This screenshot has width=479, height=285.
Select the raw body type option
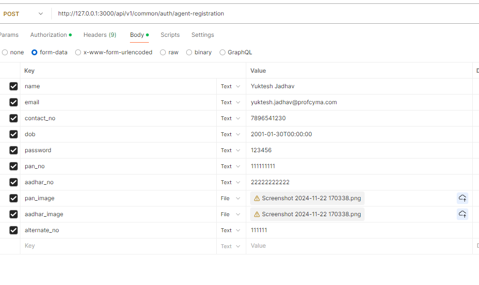pos(163,52)
